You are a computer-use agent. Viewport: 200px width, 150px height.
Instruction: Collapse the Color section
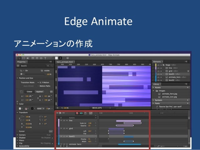[x=18, y=104]
